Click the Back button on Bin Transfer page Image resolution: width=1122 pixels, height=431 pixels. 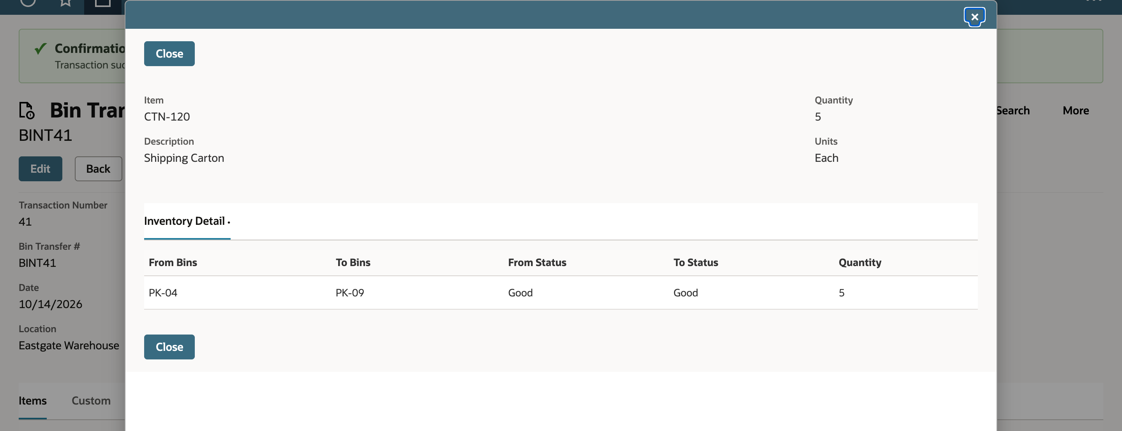point(99,169)
